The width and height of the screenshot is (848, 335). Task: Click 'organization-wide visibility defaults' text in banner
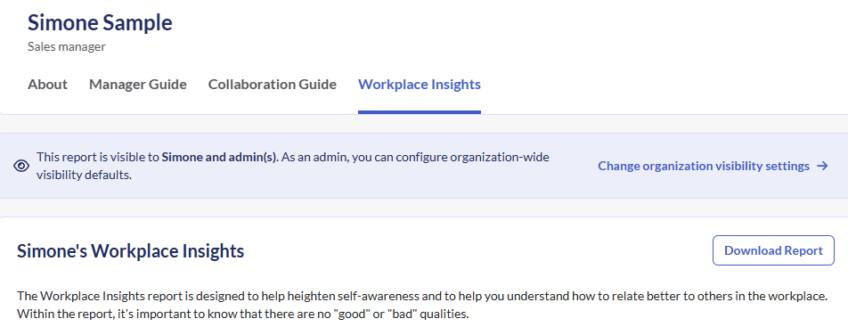[293, 166]
